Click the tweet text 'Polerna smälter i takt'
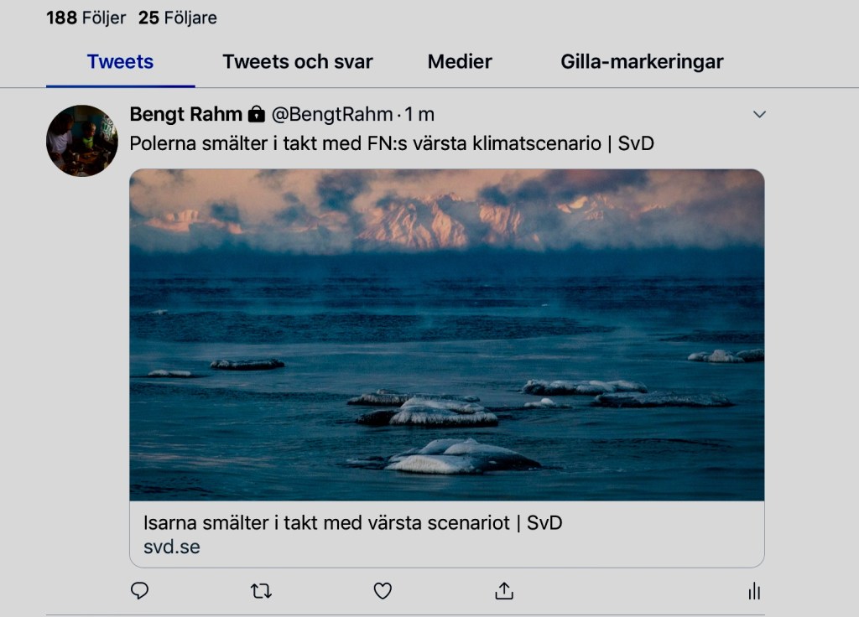This screenshot has width=859, height=617. pos(391,143)
